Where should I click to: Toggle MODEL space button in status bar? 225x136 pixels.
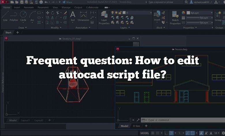[145, 133]
